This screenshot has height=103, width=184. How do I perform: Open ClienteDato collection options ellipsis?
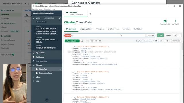60,69
